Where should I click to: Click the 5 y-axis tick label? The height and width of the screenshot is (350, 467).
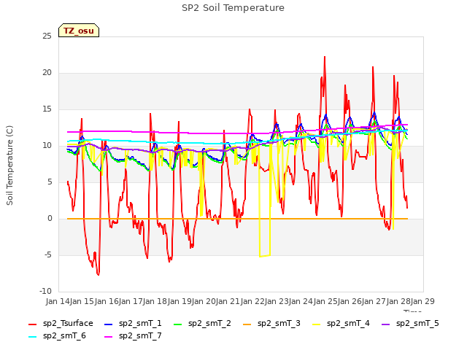click(x=50, y=182)
